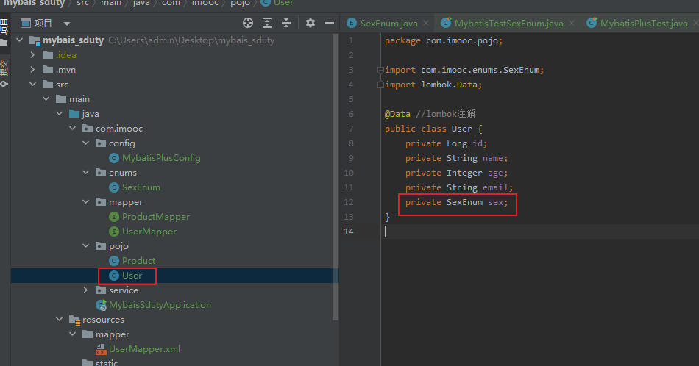Click the 'public class User {' line
This screenshot has width=699, height=366.
click(433, 129)
